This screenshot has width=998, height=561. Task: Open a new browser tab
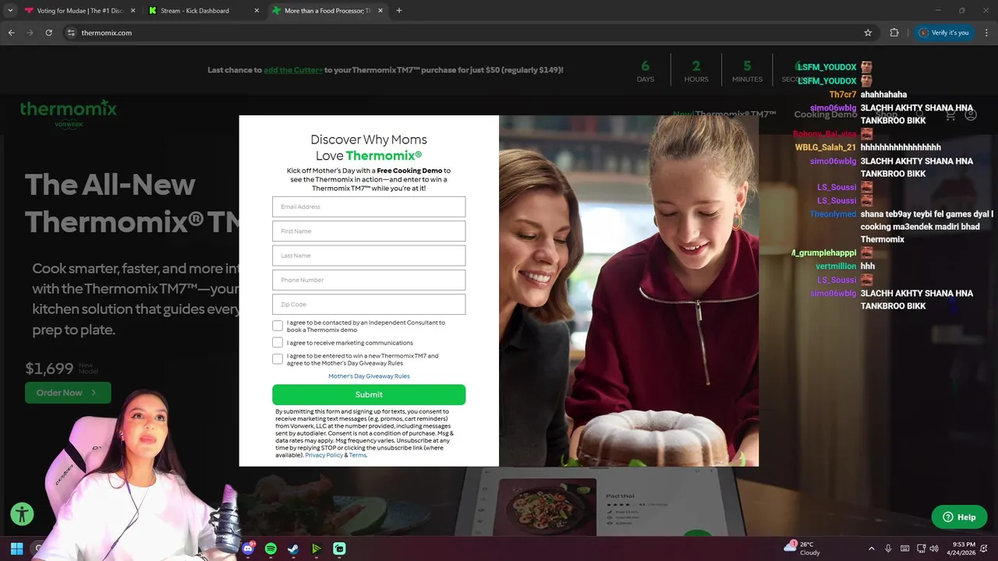coord(399,11)
